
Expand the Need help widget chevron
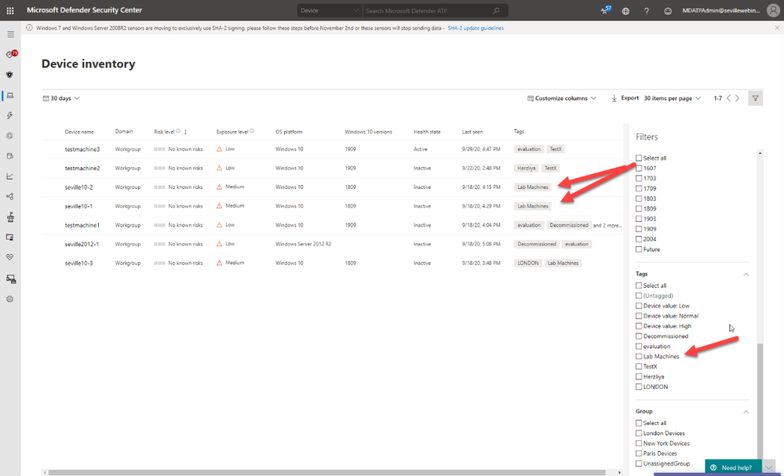coord(769,467)
